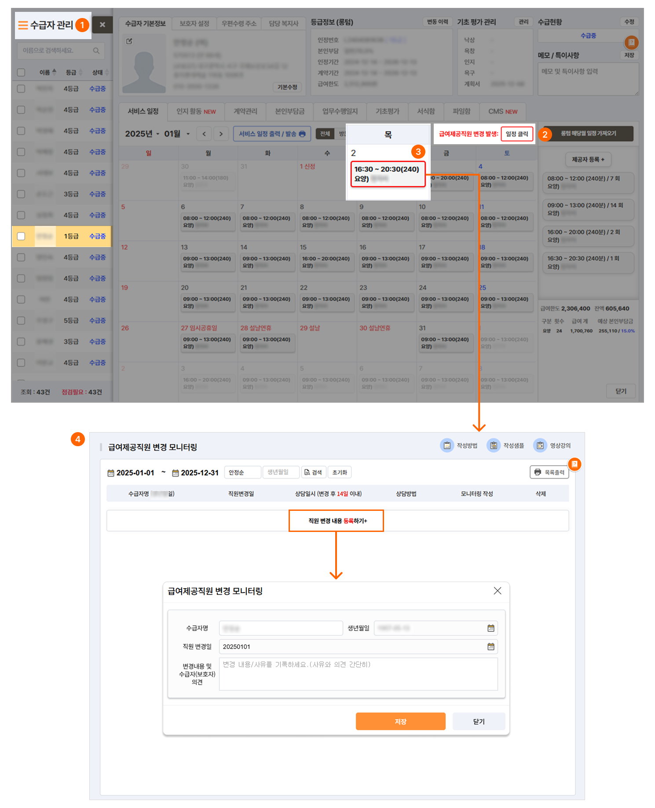Open calendar picker for 직원 변경일 field
This screenshot has height=808, width=655.
point(490,647)
